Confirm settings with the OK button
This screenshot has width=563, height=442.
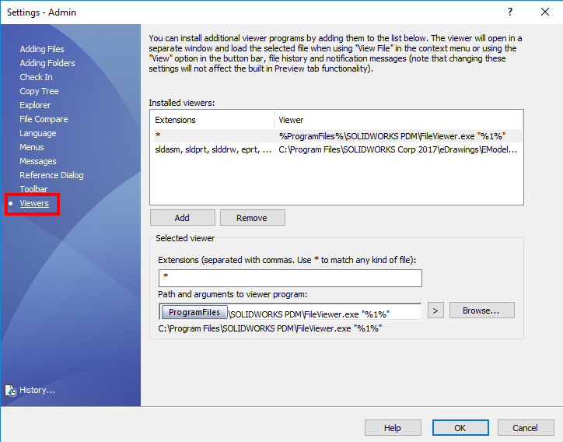460,427
